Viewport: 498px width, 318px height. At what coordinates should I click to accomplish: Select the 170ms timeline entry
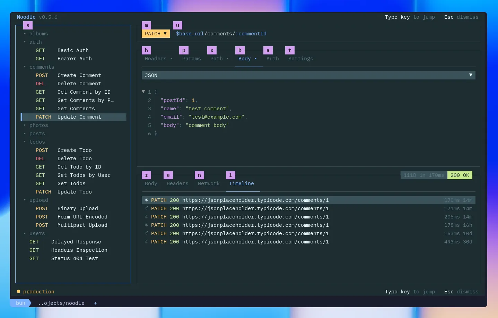click(x=308, y=200)
